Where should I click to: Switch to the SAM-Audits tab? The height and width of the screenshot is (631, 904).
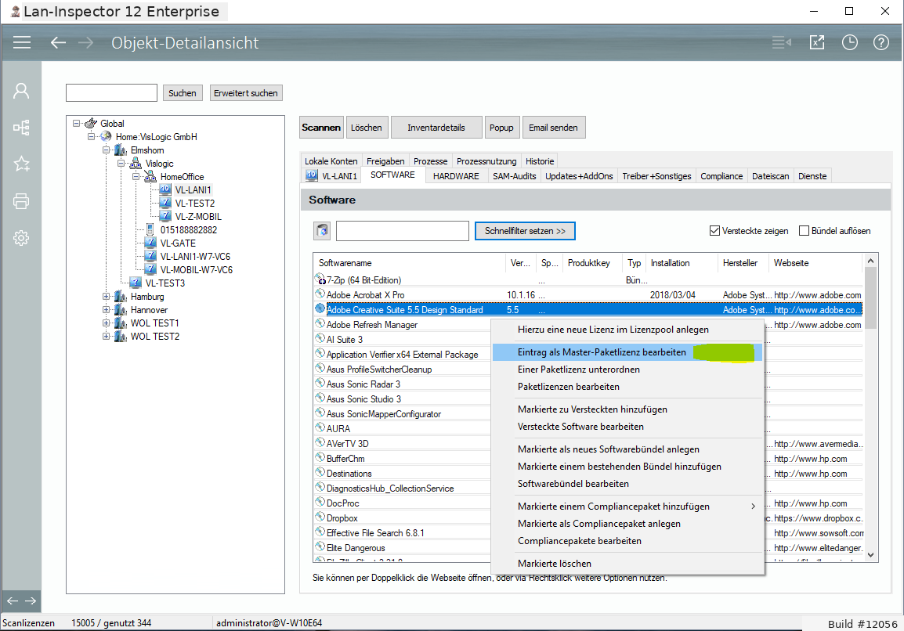514,176
